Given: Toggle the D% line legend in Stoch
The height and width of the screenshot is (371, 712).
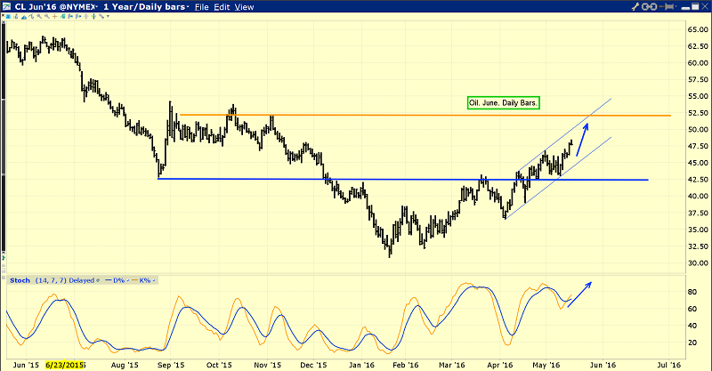Looking at the screenshot, I should [117, 281].
